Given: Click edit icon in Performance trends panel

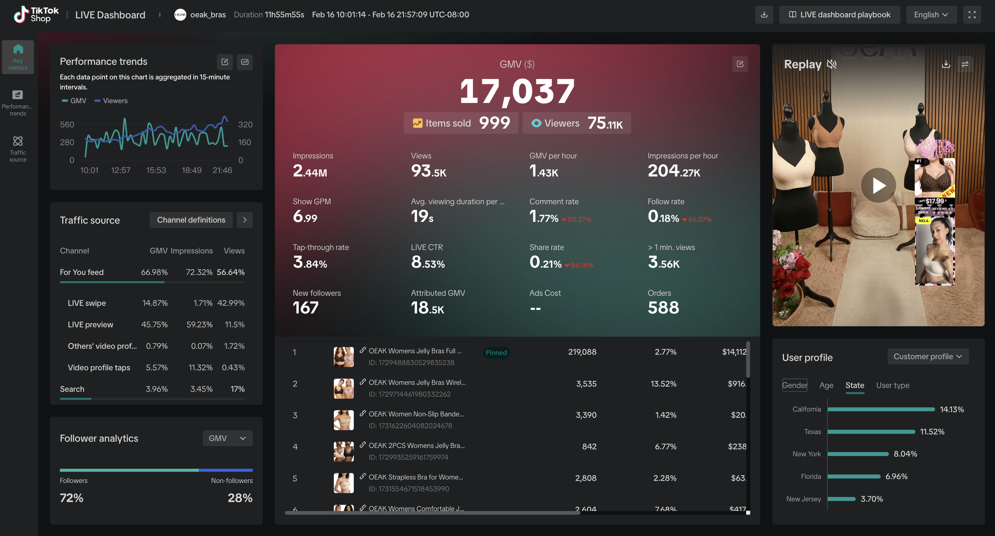Looking at the screenshot, I should [x=225, y=62].
